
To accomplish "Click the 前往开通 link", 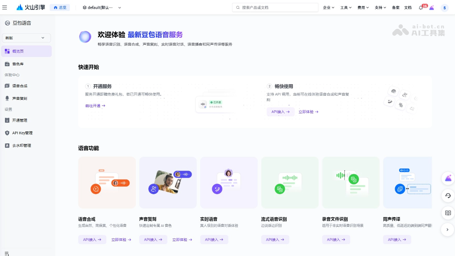I will tap(93, 106).
